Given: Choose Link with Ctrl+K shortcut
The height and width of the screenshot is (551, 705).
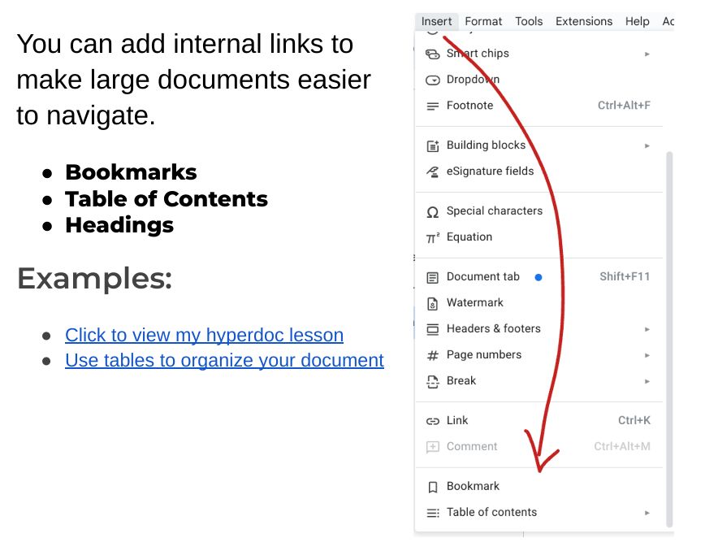Looking at the screenshot, I should click(538, 420).
